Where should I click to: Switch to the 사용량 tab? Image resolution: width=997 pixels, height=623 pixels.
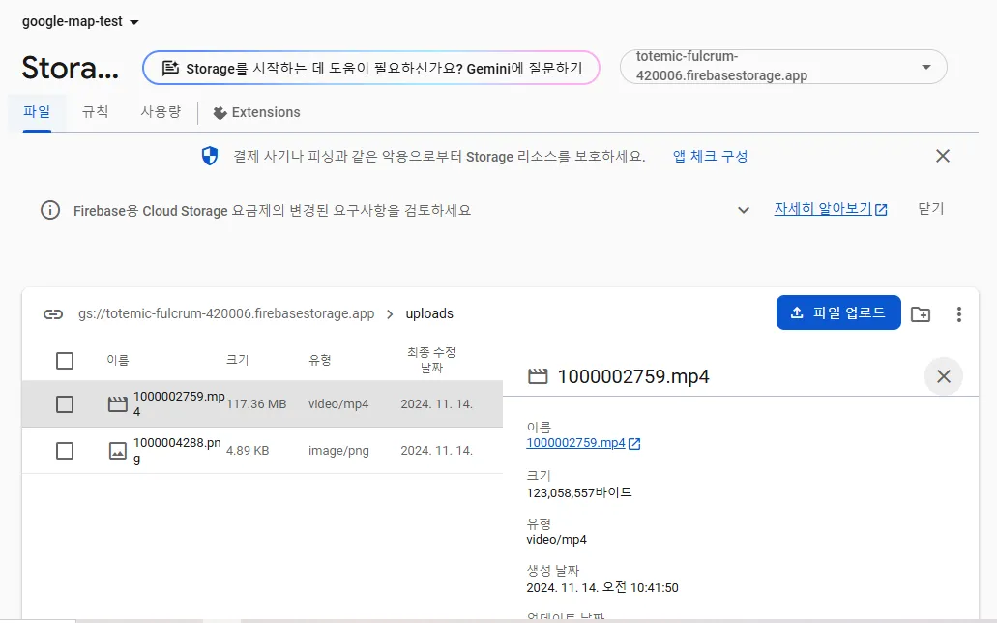pyautogui.click(x=161, y=112)
